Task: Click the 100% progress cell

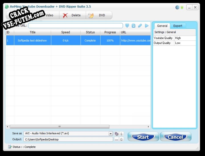Action: tap(110, 41)
